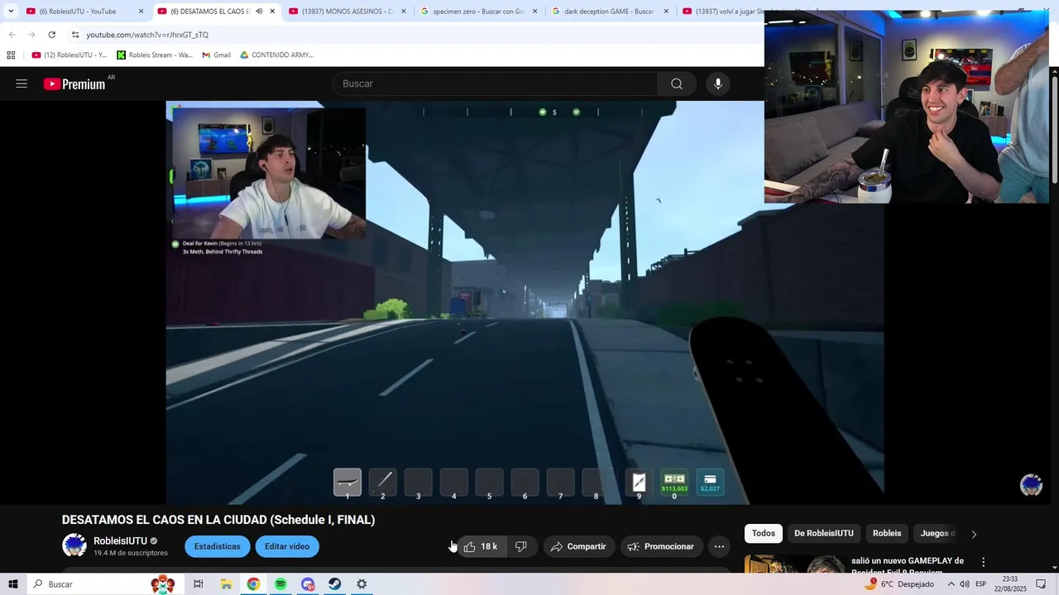The image size is (1059, 595).
Task: Click the page vertical scrollbar
Action: [1055, 128]
